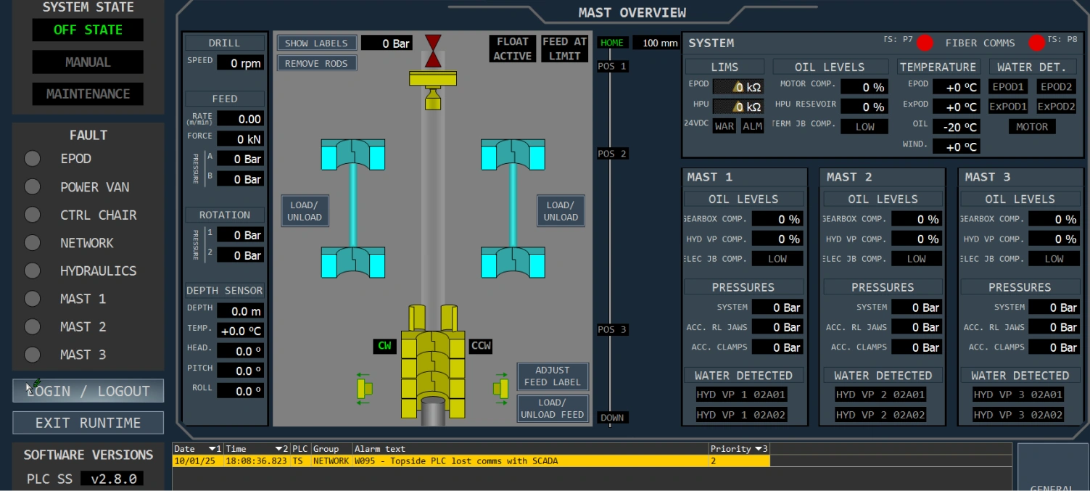Click the red TS: P8 fiber comms light
The image size is (1090, 491).
coord(1037,44)
